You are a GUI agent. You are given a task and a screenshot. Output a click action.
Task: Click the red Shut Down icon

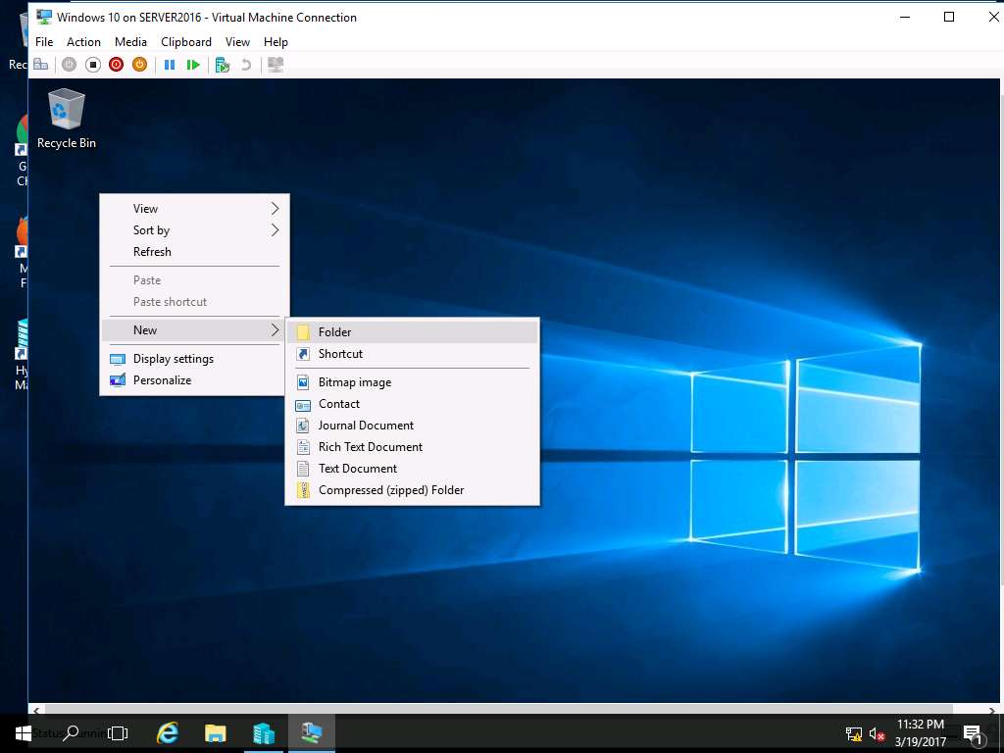pyautogui.click(x=116, y=64)
